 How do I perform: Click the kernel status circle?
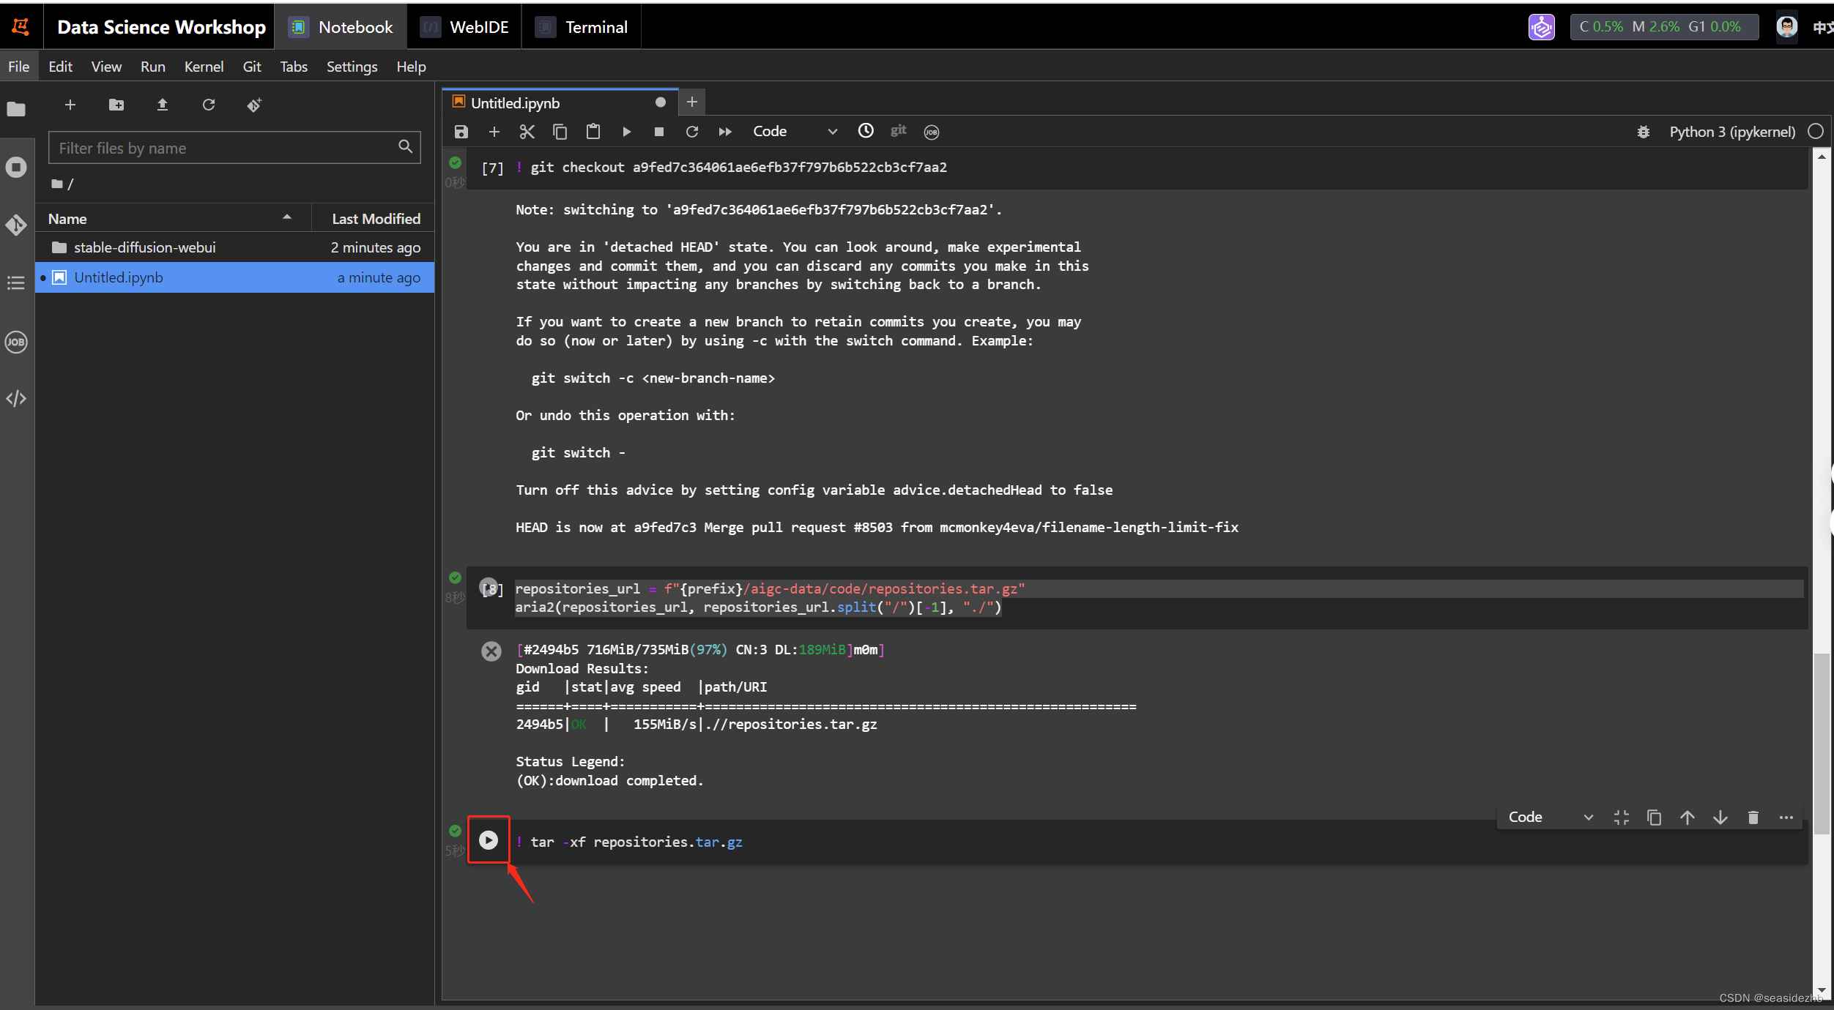point(1816,132)
